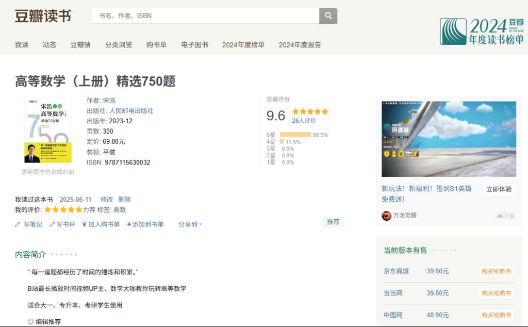Click 修改 to edit my reading record
528x327 pixels.
pos(107,200)
